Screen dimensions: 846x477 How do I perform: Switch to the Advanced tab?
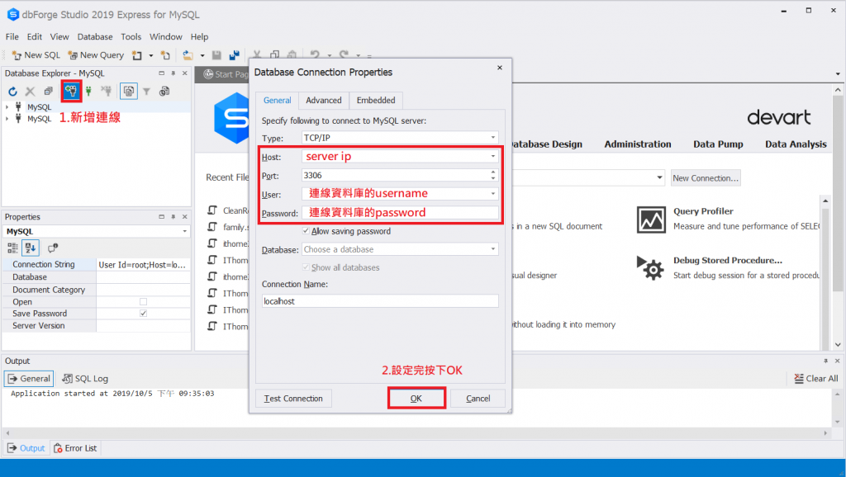324,100
